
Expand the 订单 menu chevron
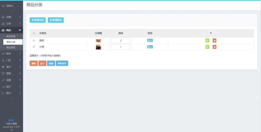pos(20,24)
